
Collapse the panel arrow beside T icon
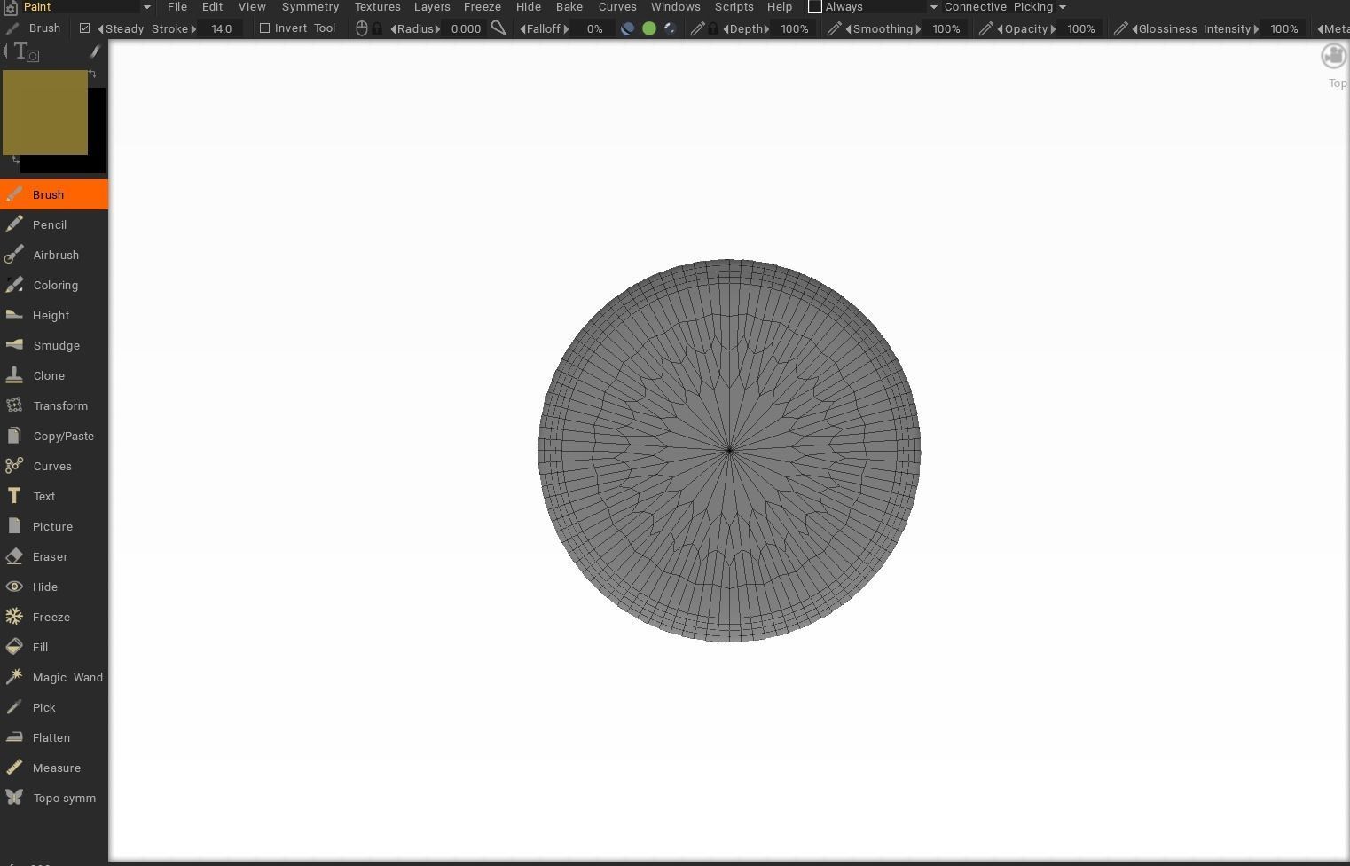(x=5, y=51)
